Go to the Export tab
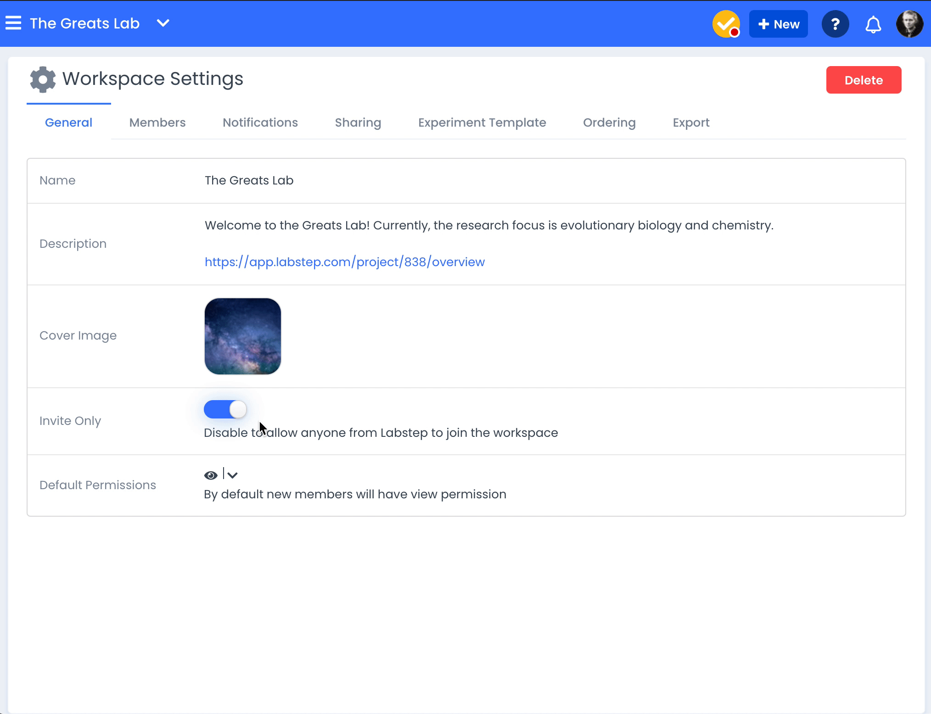Screen dimensions: 931x714 (x=691, y=123)
